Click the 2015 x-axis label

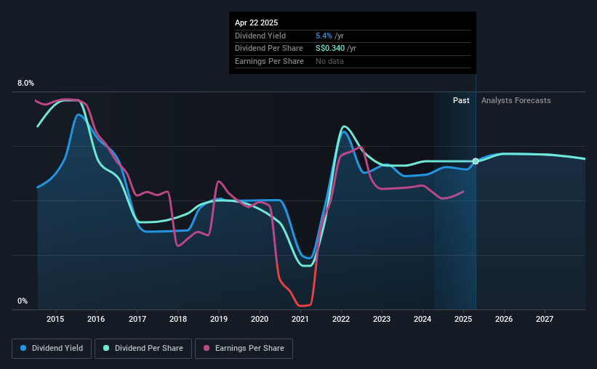point(55,319)
